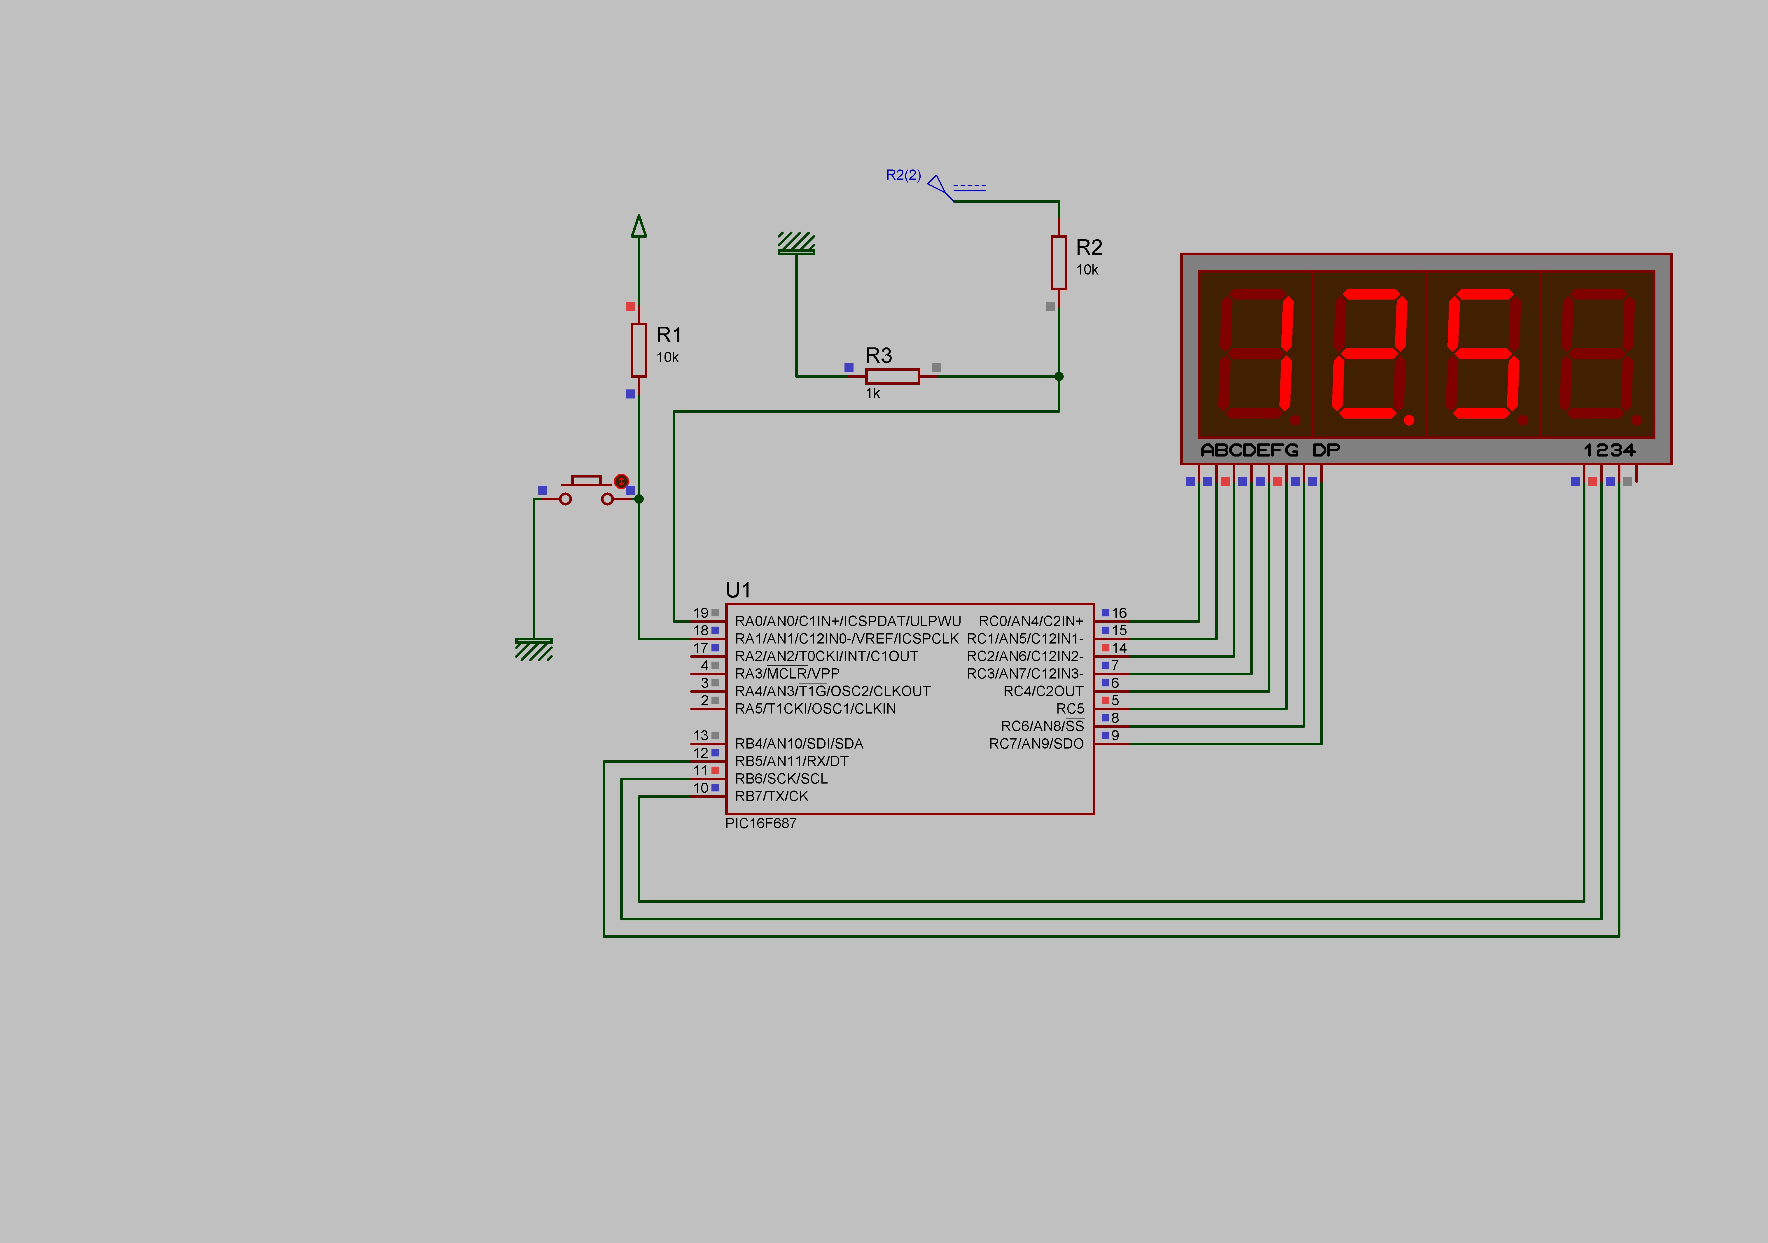Click pin label RA1/AN1/C12IN0-/VREF/ICSPCLK
This screenshot has height=1243, width=1768.
[x=847, y=639]
